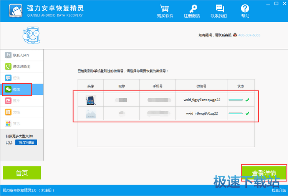Viewport: 288px width, 196px height.
Task: Click the colorful 其它 grid icon
Action: pos(8,124)
